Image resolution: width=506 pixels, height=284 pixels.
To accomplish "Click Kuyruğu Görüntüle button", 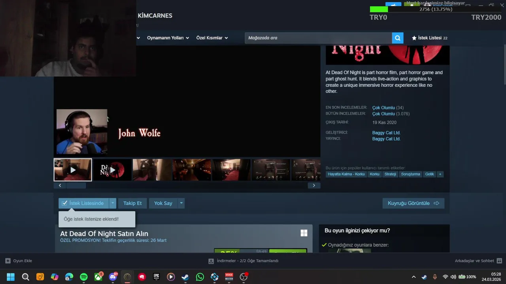I will point(413,203).
